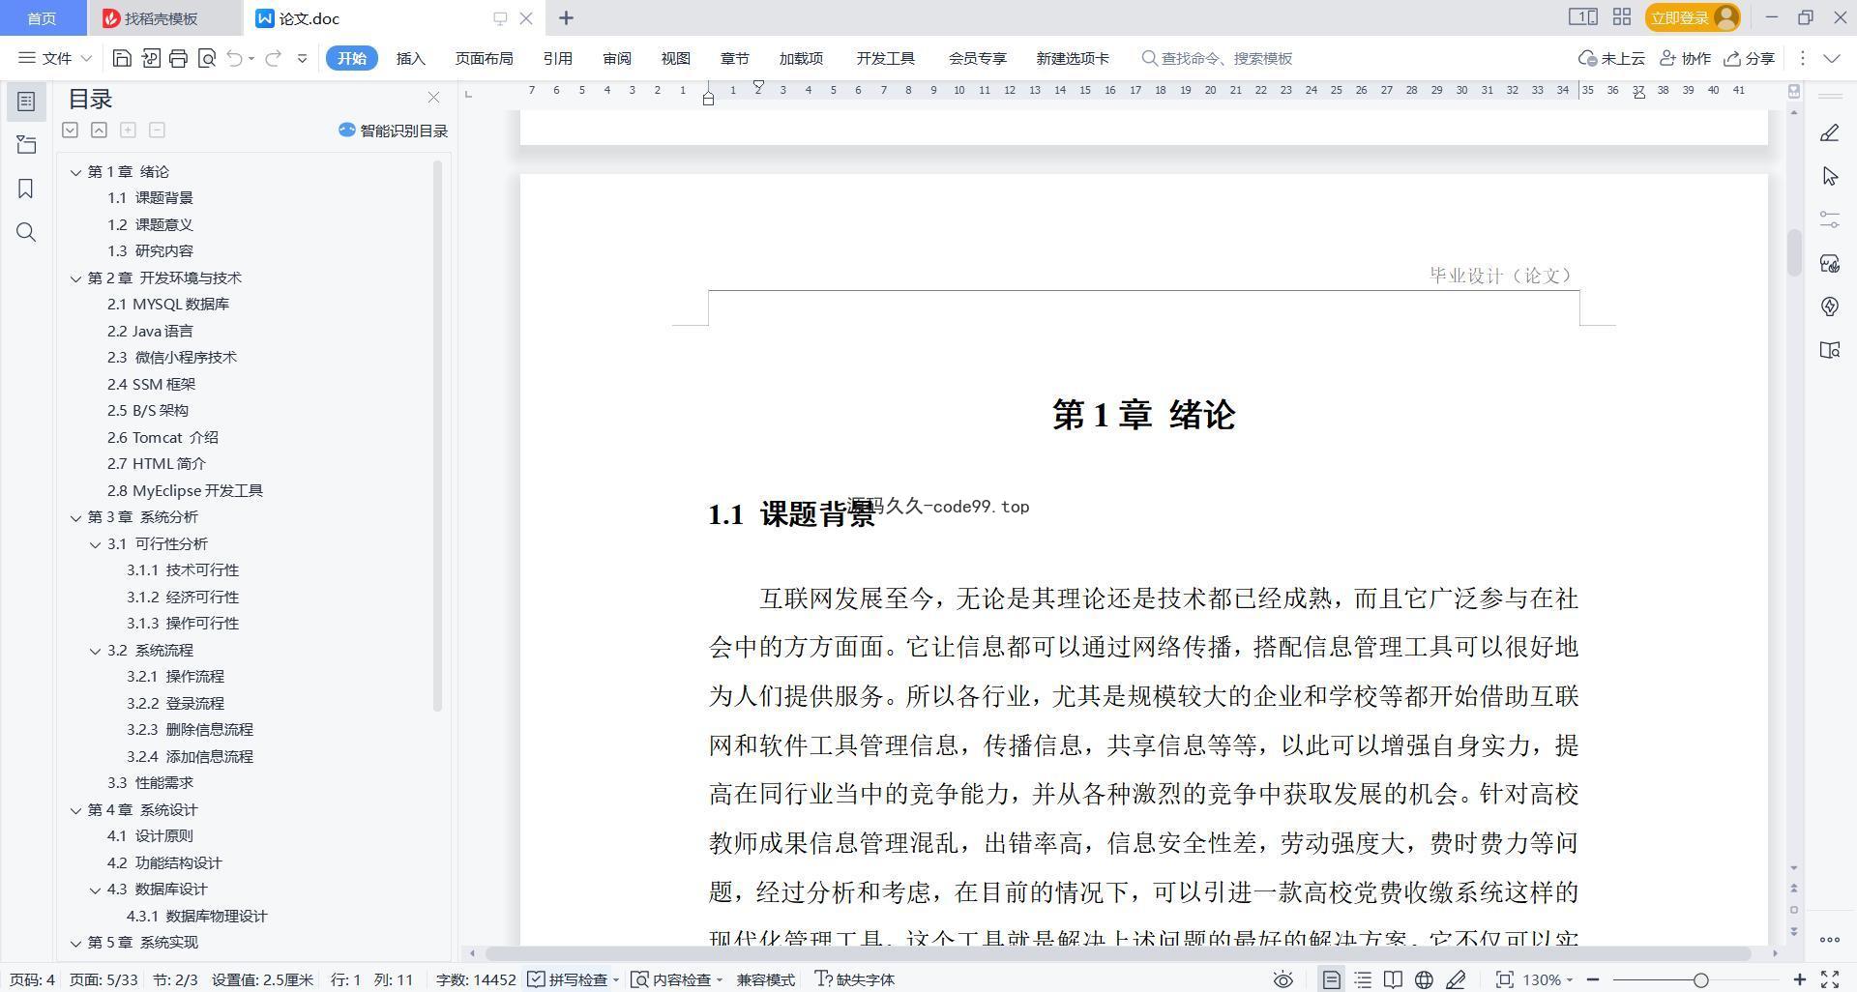1857x992 pixels.
Task: Click the 立即登录 login button
Action: pyautogui.click(x=1693, y=17)
